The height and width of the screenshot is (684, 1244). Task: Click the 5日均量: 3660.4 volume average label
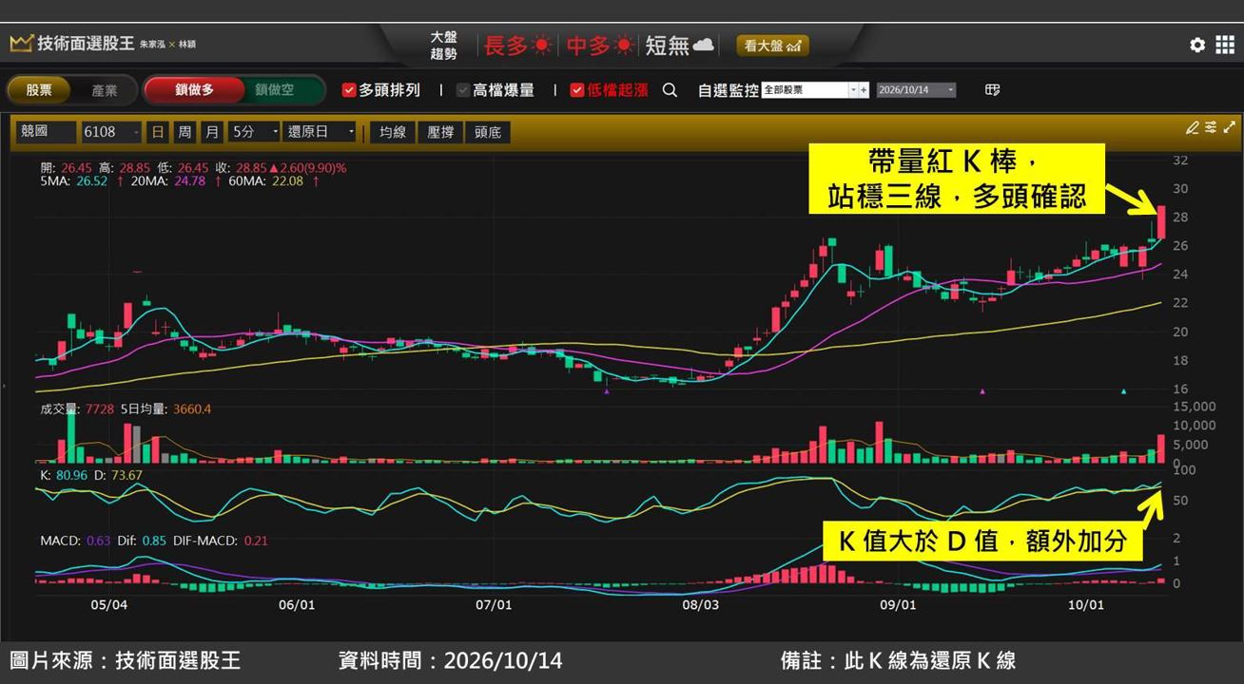[167, 409]
